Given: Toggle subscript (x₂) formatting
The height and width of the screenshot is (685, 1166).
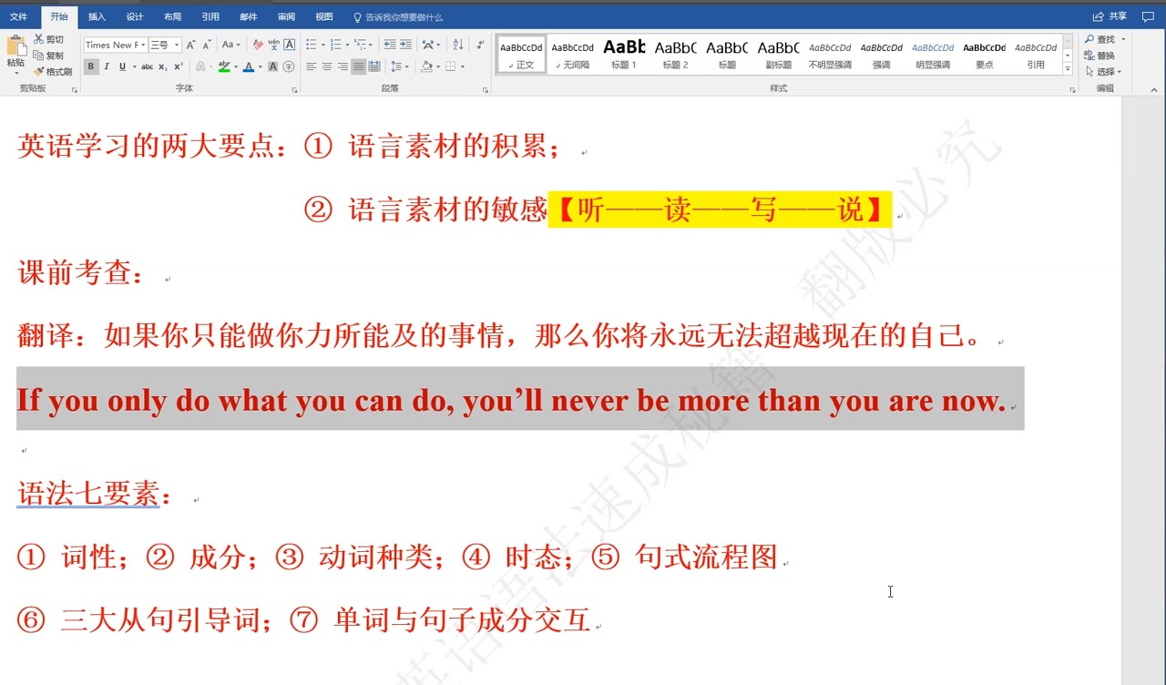Looking at the screenshot, I should tap(163, 66).
